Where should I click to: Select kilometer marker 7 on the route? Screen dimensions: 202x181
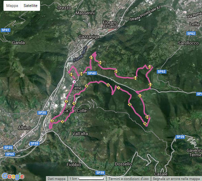118,88
